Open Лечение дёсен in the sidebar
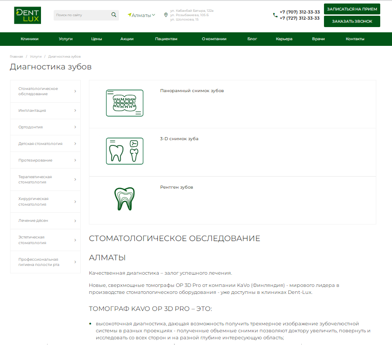This screenshot has height=345, width=392. (x=33, y=221)
